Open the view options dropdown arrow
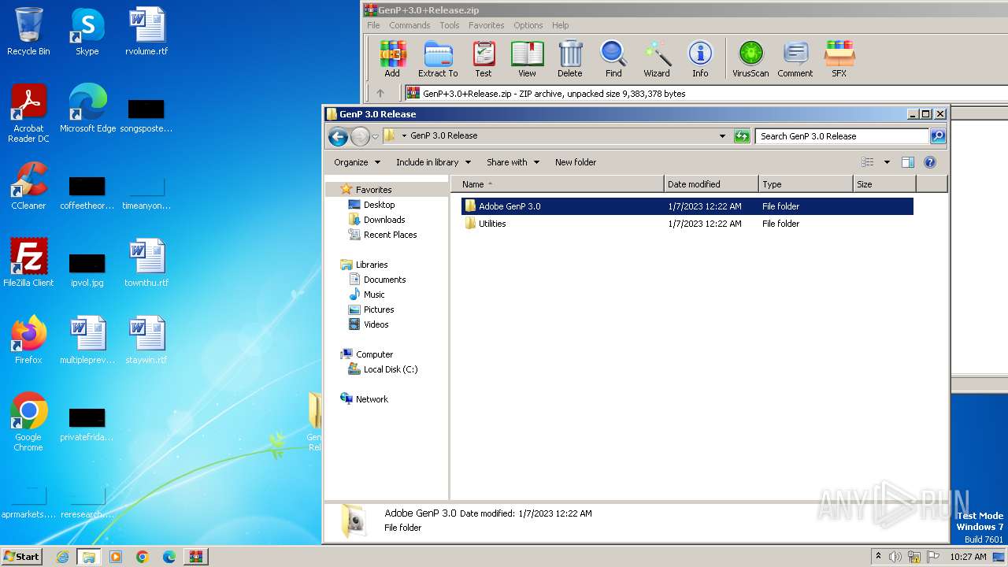Screen dimensions: 1008x567 [x=887, y=162]
